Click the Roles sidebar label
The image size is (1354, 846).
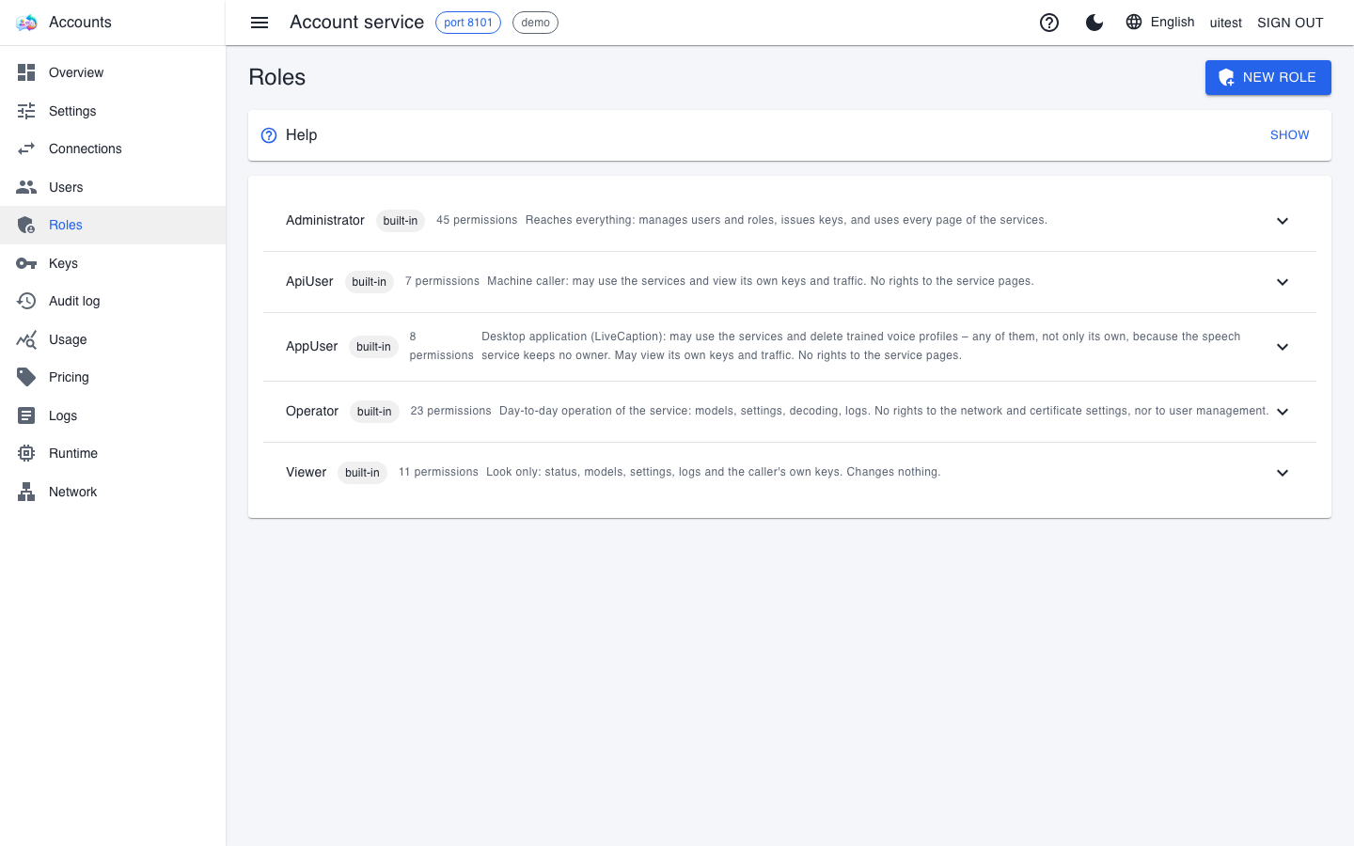pyautogui.click(x=66, y=225)
